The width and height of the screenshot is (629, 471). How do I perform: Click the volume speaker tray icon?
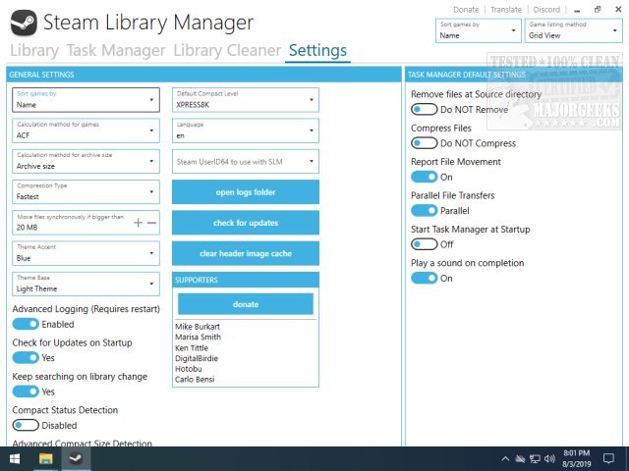(x=549, y=459)
